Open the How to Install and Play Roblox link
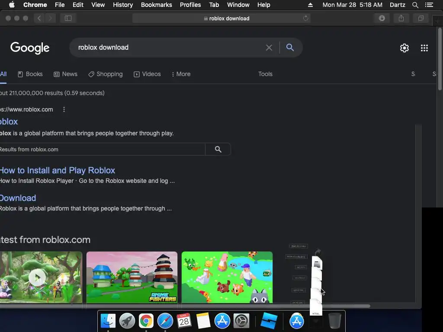 (x=58, y=170)
